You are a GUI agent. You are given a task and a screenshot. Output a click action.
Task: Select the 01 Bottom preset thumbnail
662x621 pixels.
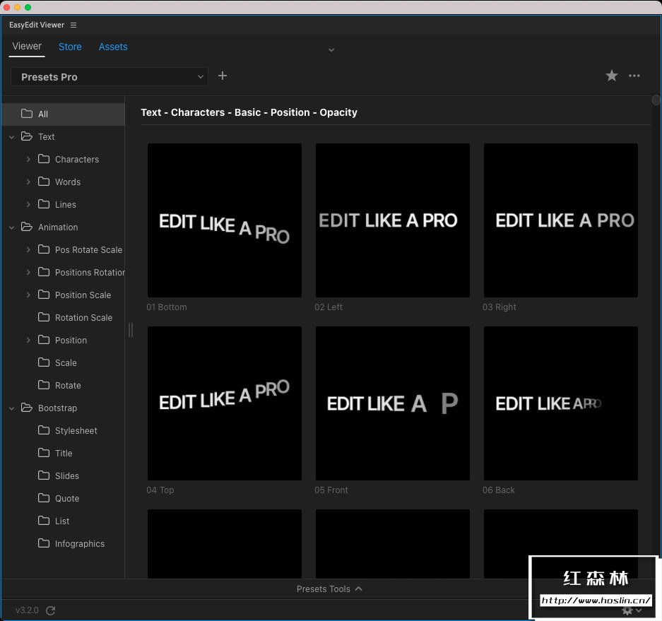(225, 220)
